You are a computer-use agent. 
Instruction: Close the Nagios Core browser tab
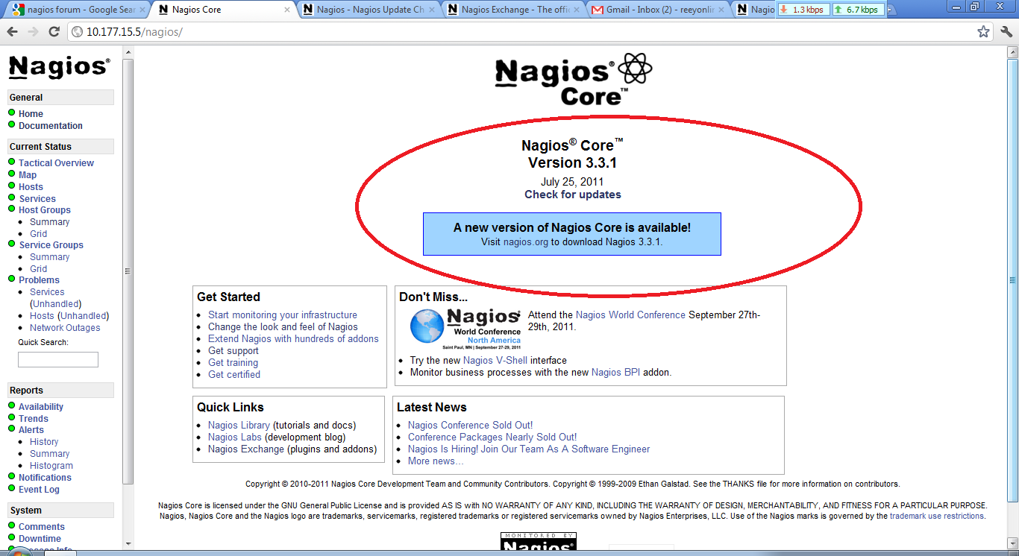(x=288, y=10)
